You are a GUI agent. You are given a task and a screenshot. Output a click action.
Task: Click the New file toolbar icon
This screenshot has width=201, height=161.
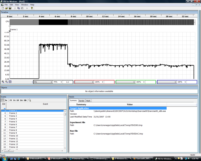point(3,8)
